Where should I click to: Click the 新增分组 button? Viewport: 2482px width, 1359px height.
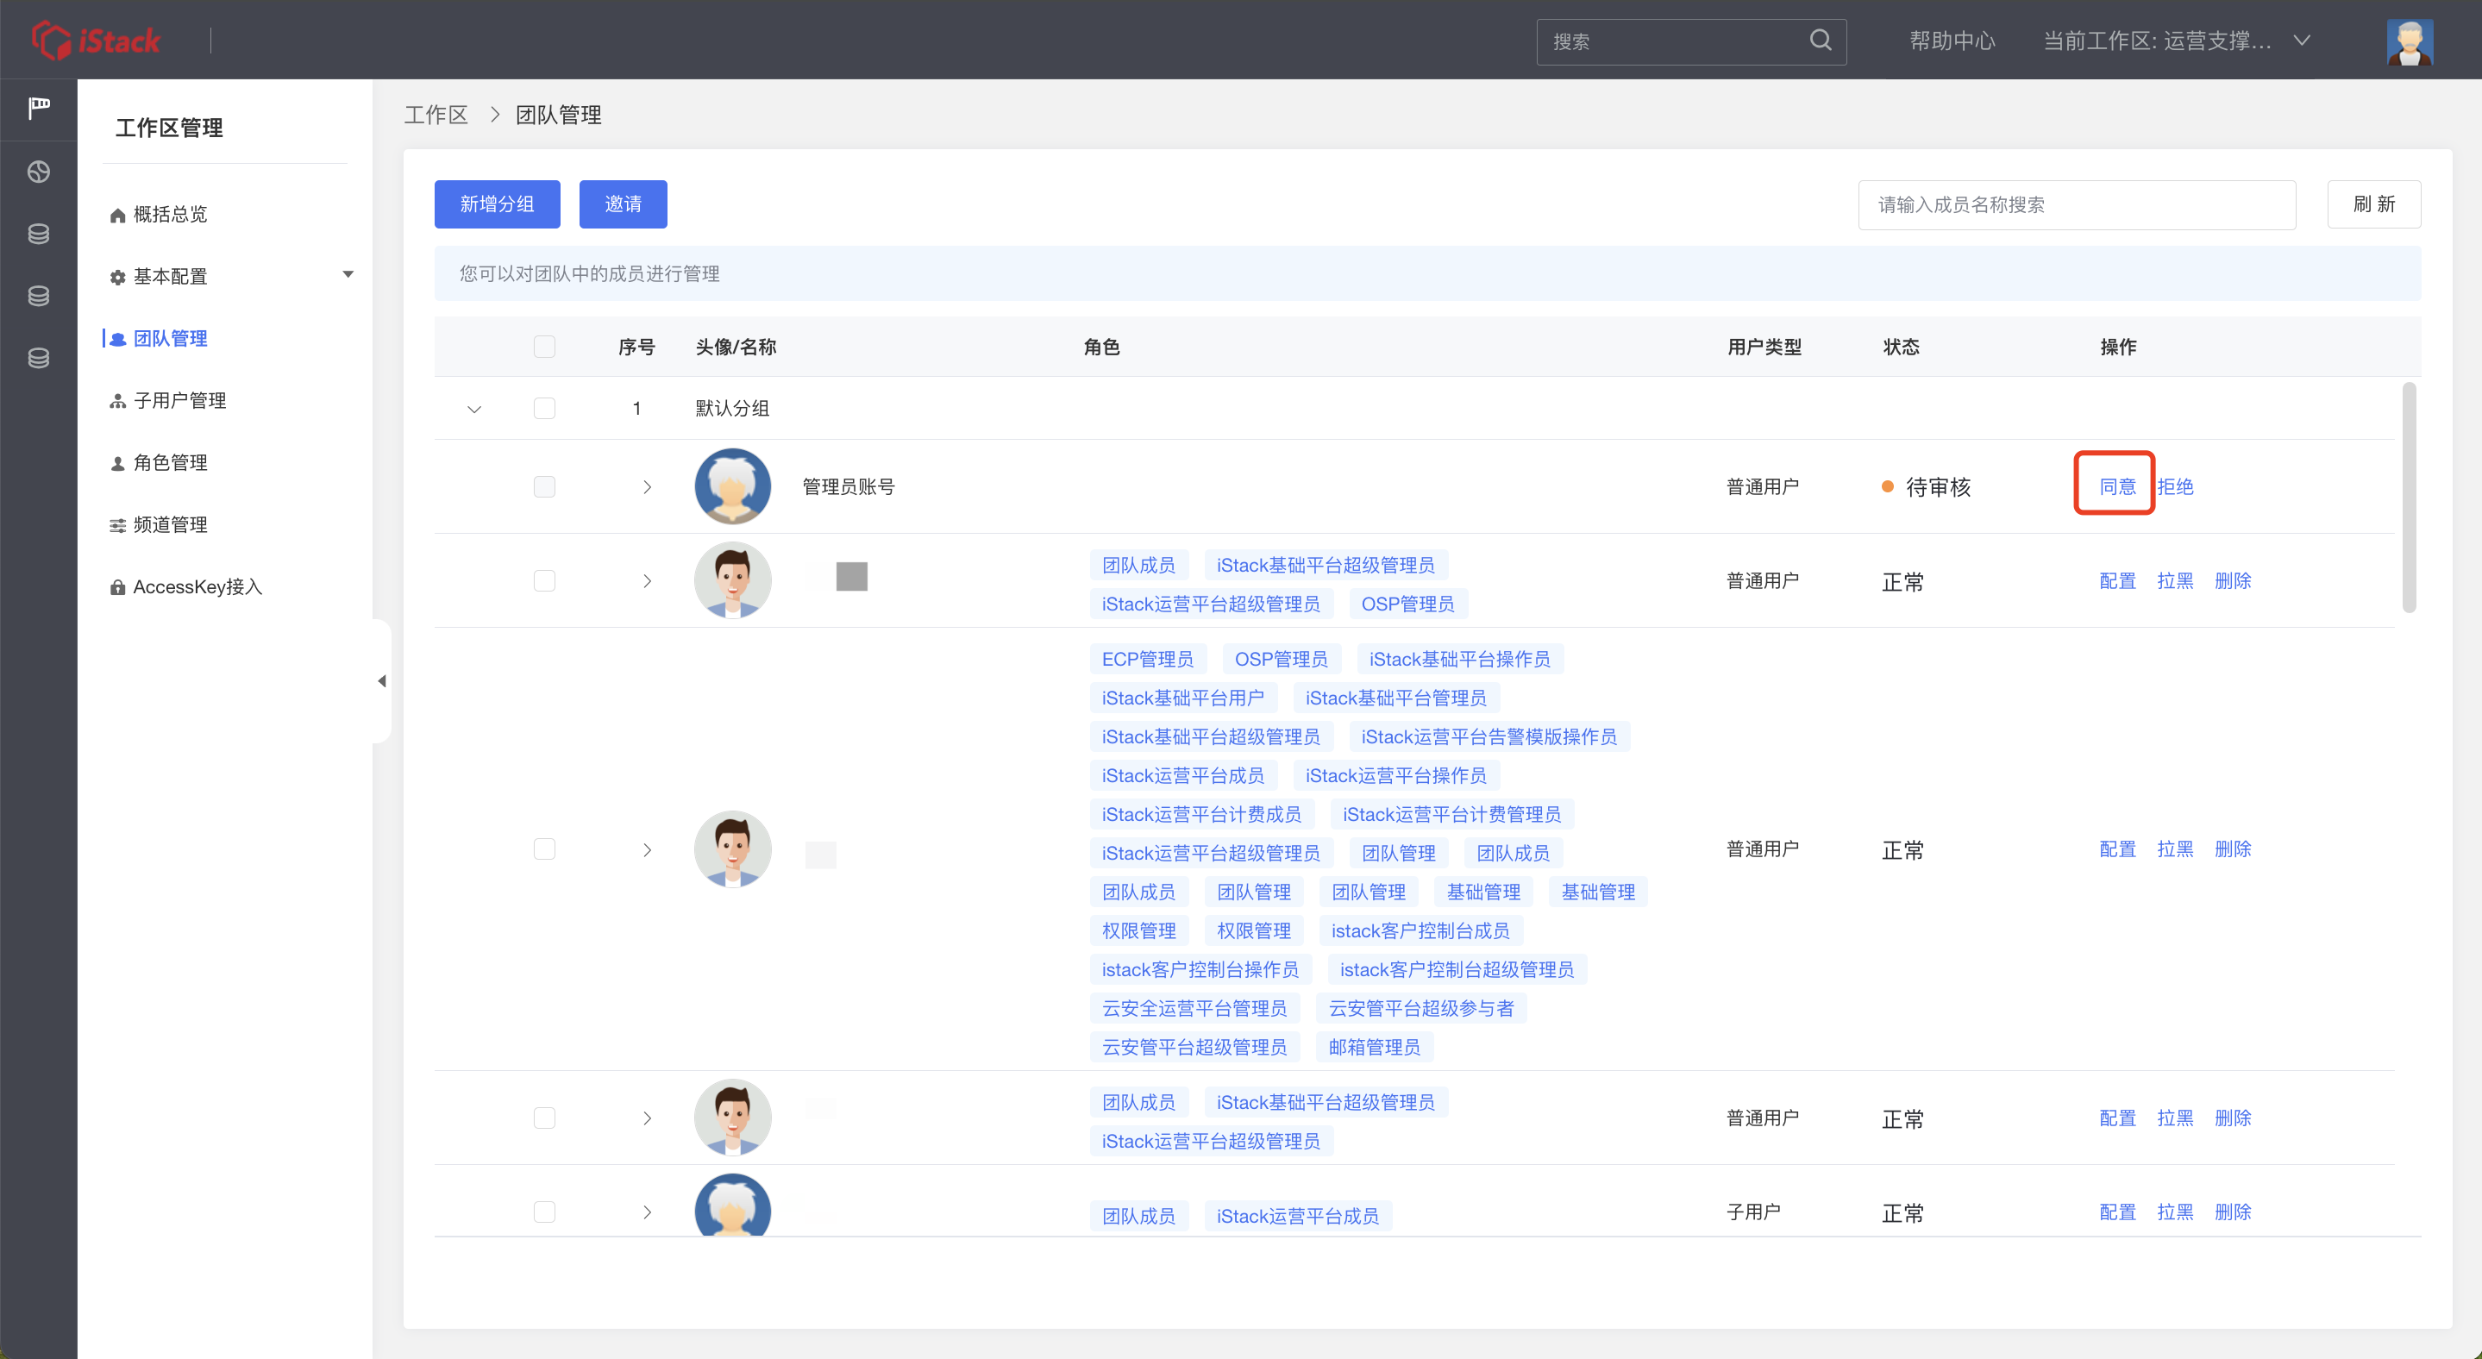[x=497, y=204]
